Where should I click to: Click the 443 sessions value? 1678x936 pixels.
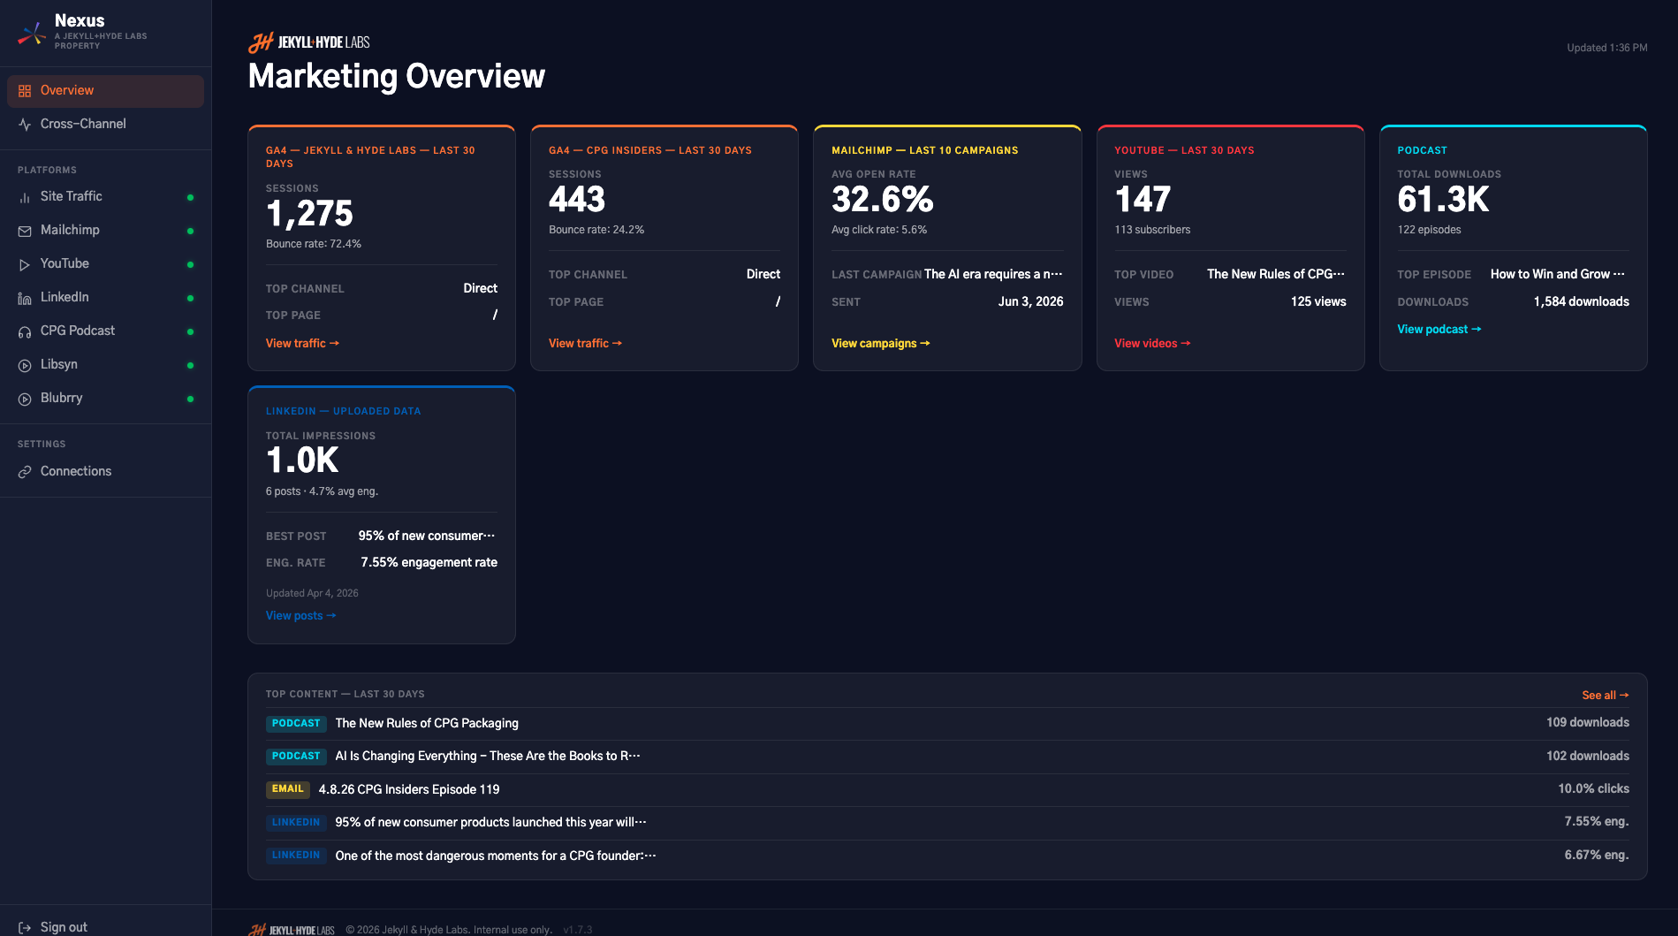[x=577, y=199]
